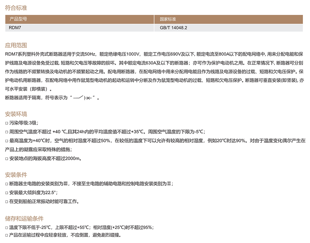
Task: Click the square bullet before 周围空气温度不超过
Action: 7,132
